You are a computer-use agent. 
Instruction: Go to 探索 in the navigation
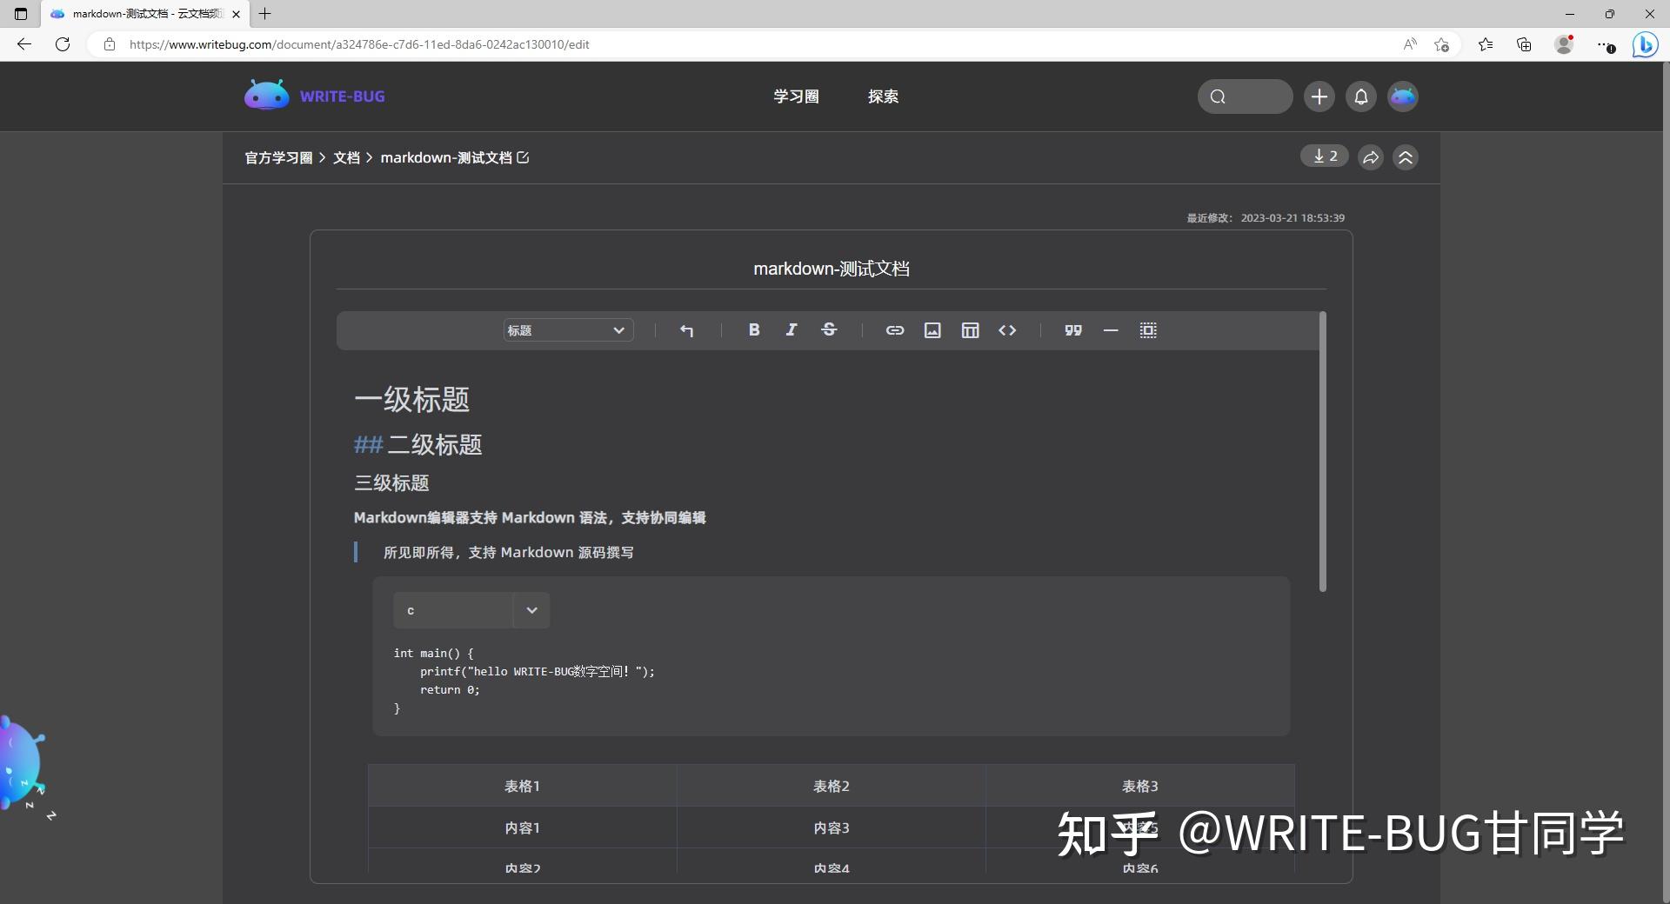point(883,96)
